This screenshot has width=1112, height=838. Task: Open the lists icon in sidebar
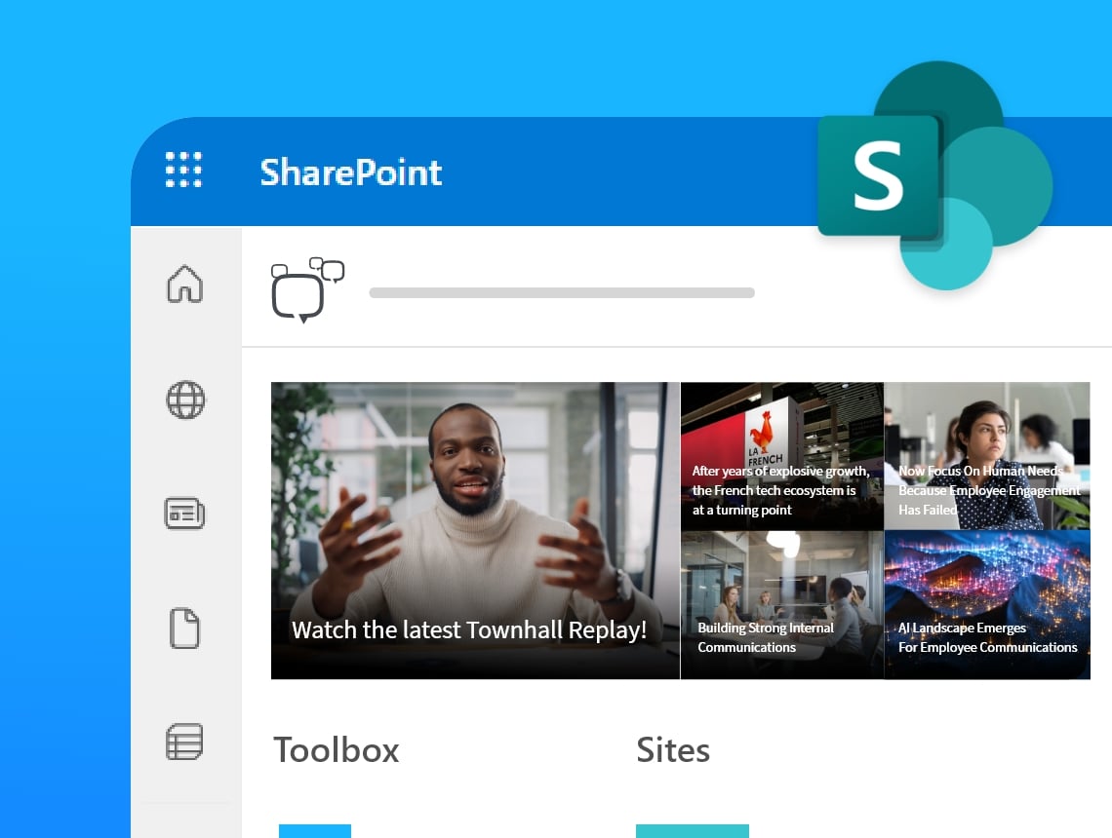(x=185, y=742)
